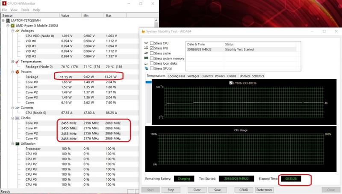Open Preferences in AIDA64
Image resolution: width=342 pixels, height=194 pixels.
[264, 190]
